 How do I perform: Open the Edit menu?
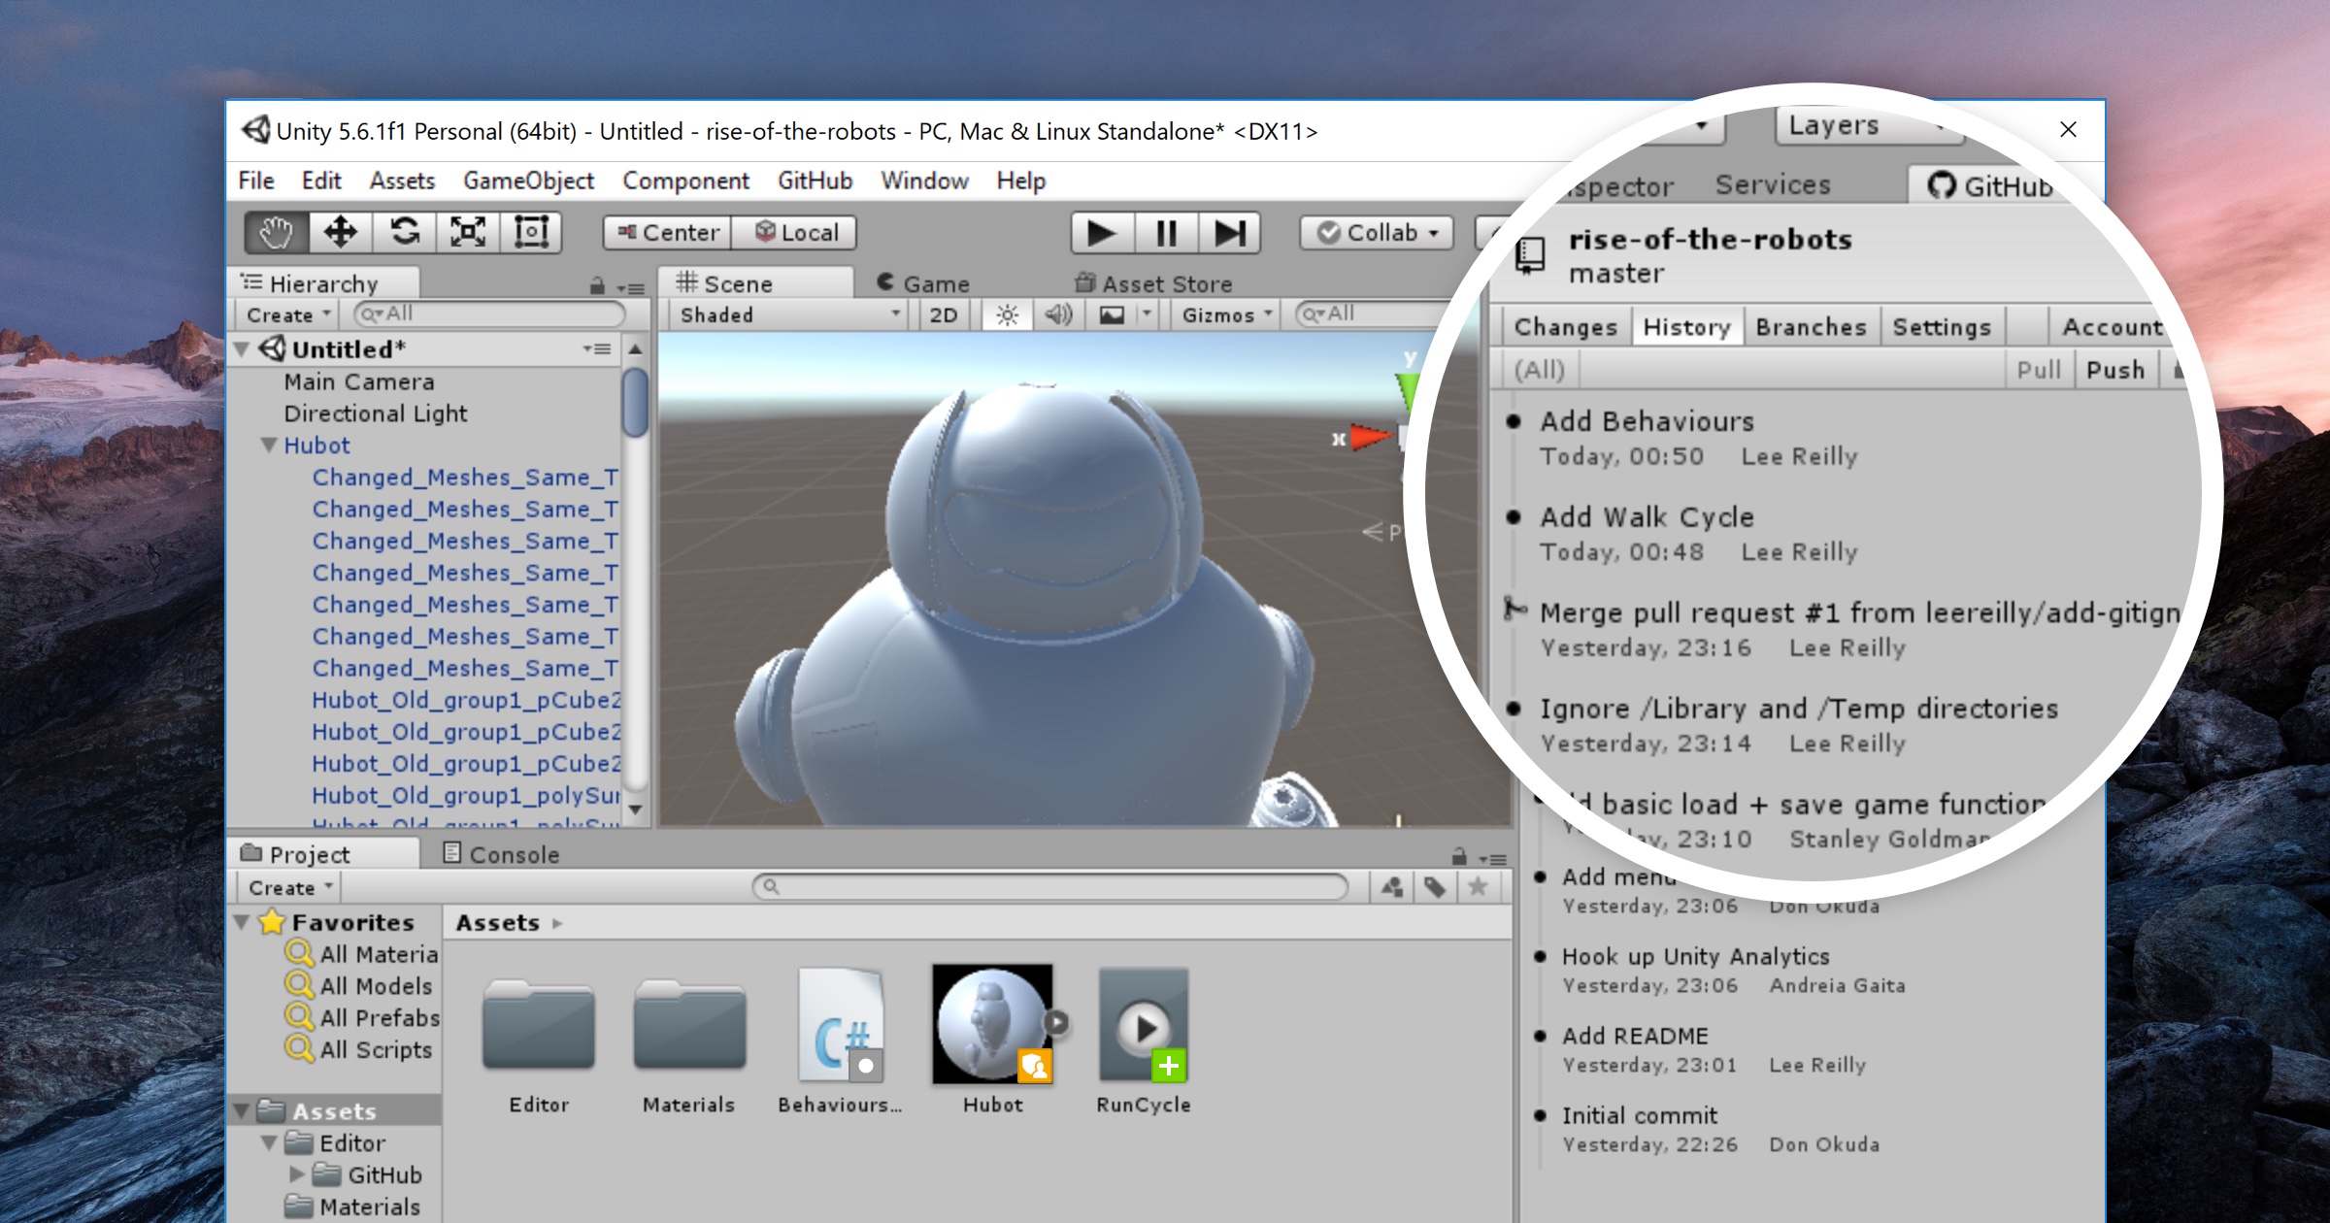click(321, 181)
